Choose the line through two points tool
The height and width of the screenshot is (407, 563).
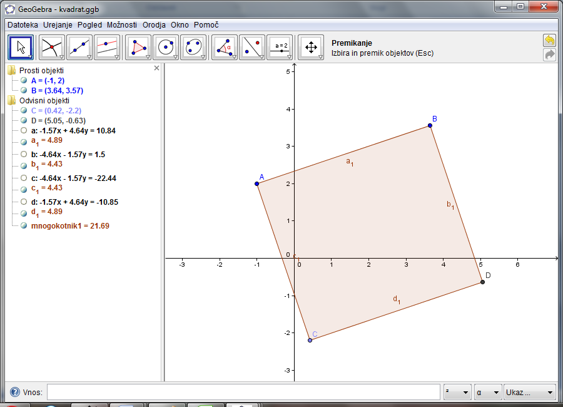pyautogui.click(x=79, y=47)
